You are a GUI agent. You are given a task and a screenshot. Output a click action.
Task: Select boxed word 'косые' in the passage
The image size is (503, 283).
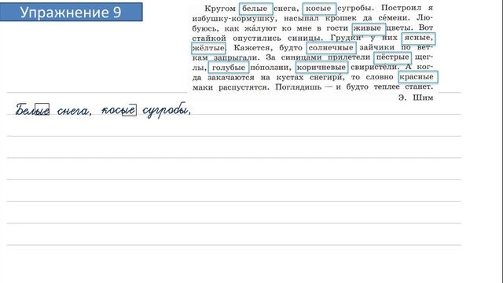(x=319, y=9)
